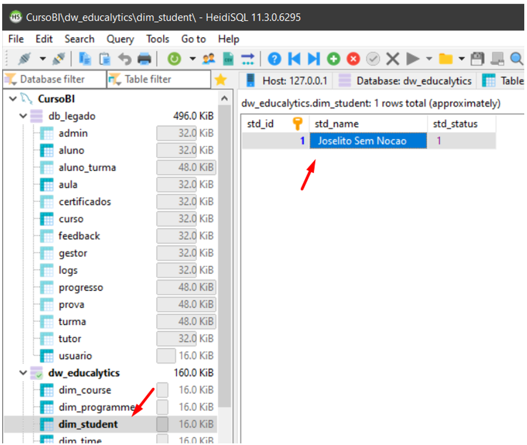Select the dim_student table
Screen dimensions: 527x445
tap(88, 424)
